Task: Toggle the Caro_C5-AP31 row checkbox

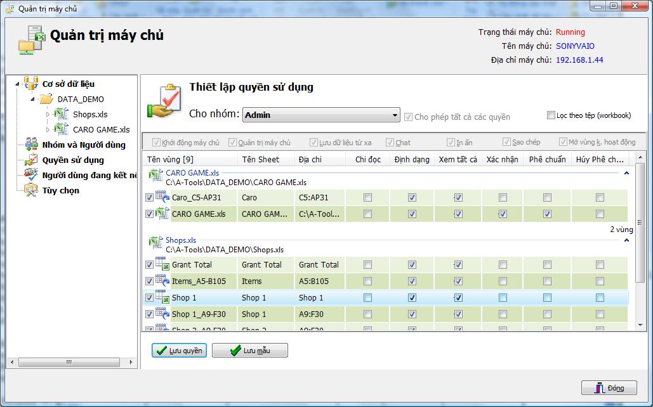Action: click(x=149, y=198)
